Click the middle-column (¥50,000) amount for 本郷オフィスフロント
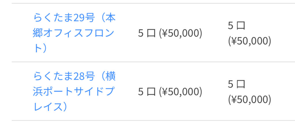 click(x=181, y=33)
